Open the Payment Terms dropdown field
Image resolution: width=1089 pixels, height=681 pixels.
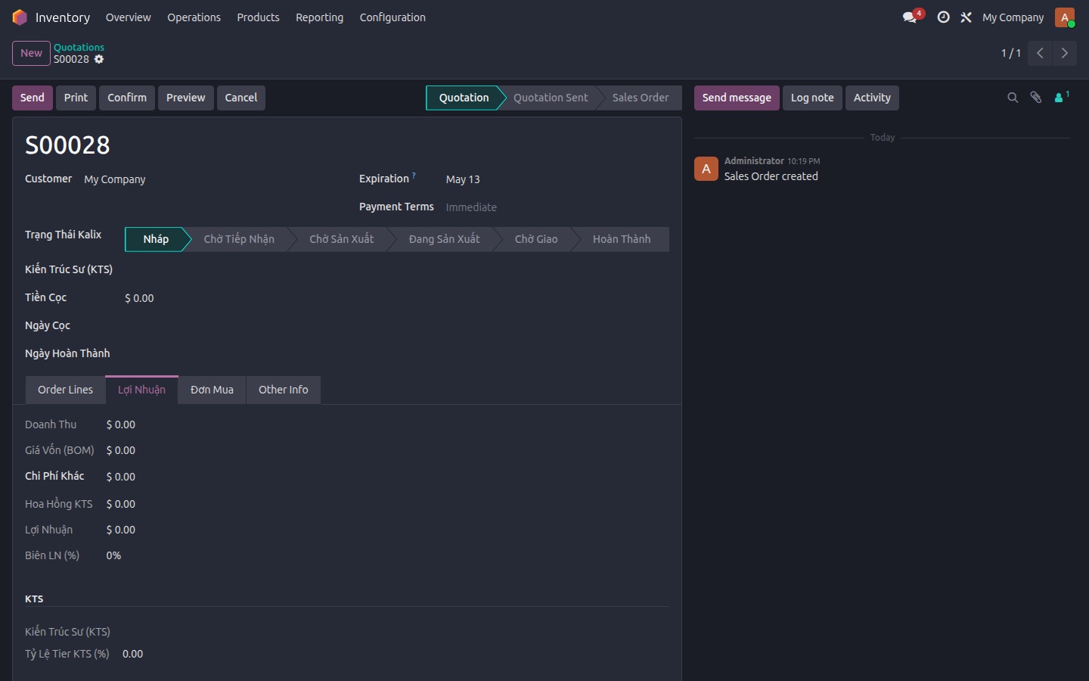point(556,207)
